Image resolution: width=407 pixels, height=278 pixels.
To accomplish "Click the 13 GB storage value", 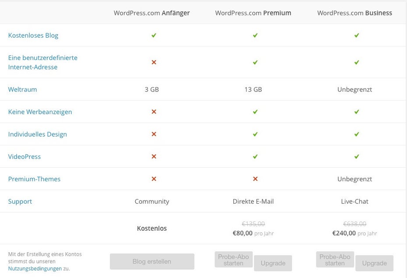I will click(x=253, y=89).
